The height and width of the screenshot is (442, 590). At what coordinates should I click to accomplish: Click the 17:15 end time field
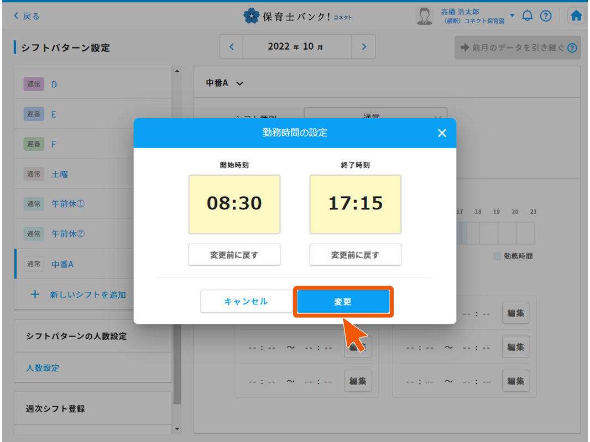pos(355,204)
